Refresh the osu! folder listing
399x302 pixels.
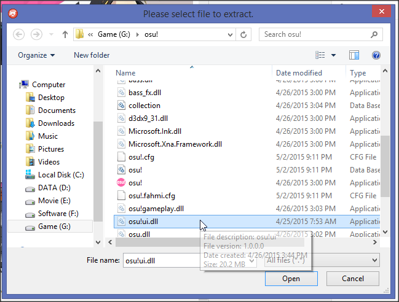[x=243, y=34]
